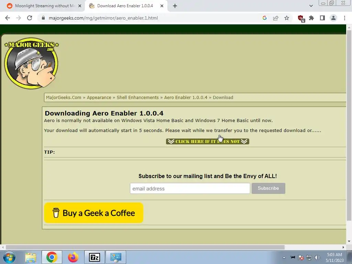The image size is (352, 264).
Task: Click the 'TIP:' label
Action: click(49, 152)
